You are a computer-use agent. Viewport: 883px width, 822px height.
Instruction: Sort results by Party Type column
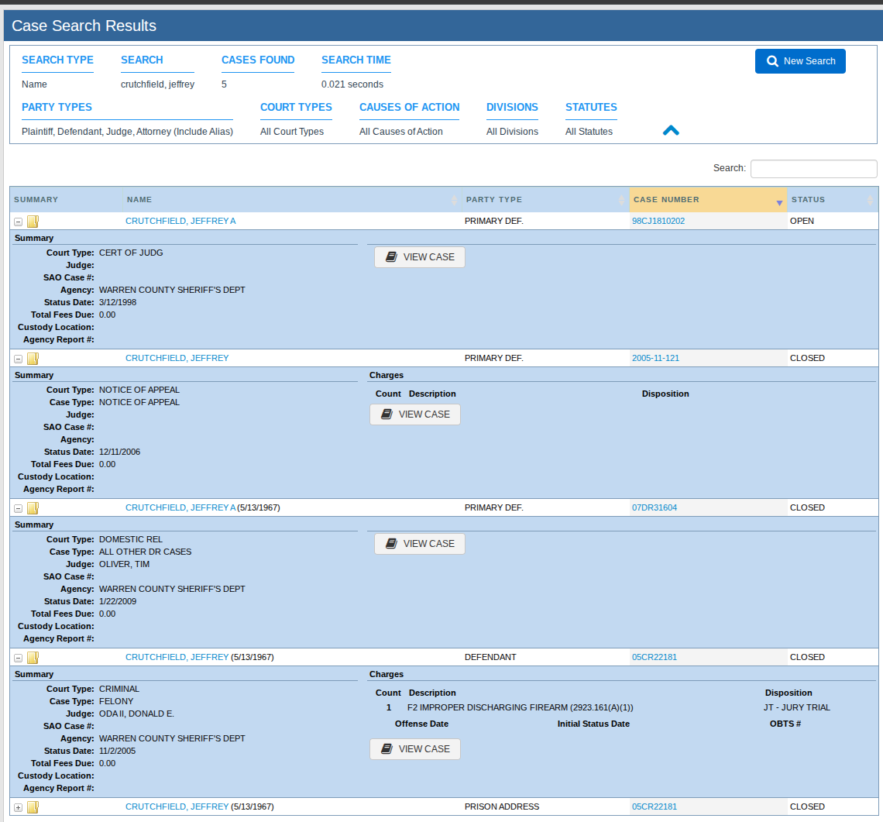click(x=545, y=199)
